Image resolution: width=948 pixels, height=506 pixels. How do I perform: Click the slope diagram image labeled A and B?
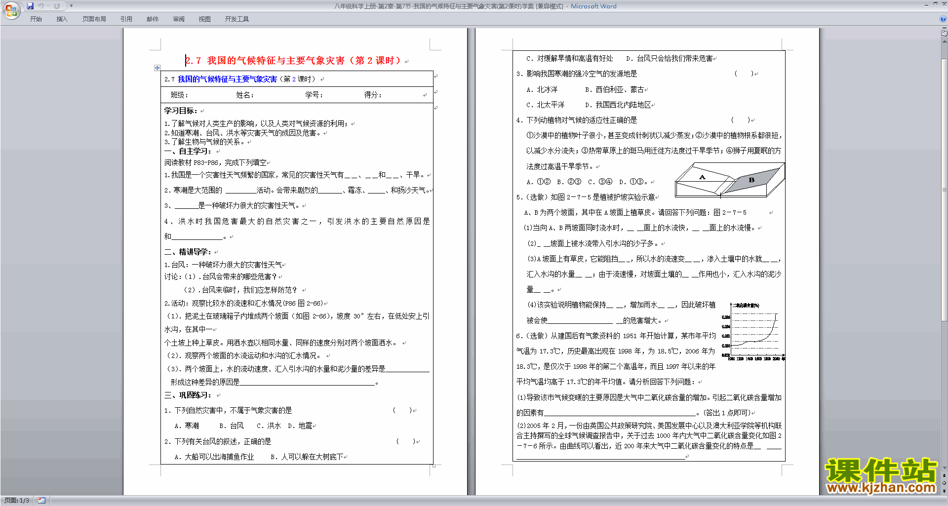pyautogui.click(x=730, y=180)
